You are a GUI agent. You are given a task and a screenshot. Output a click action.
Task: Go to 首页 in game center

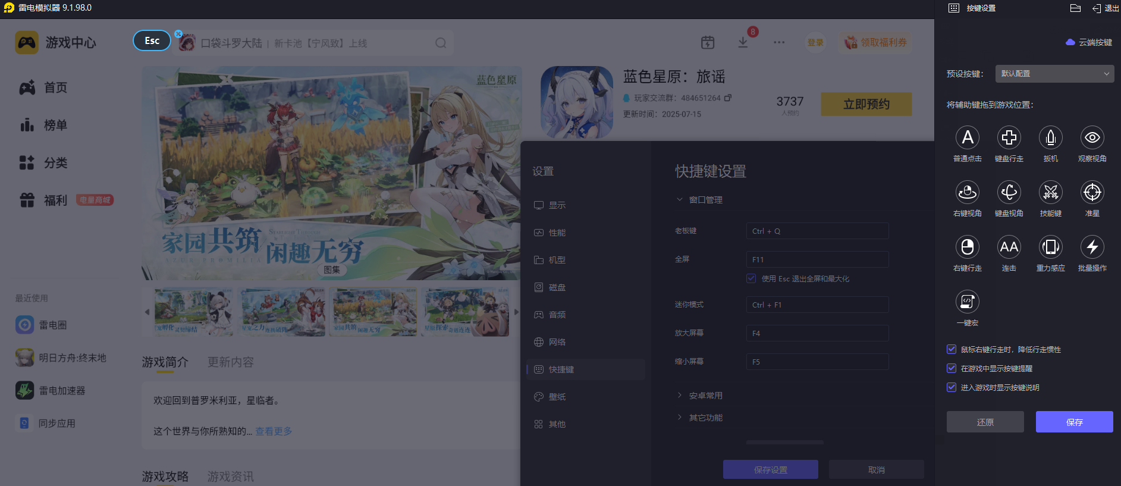[x=43, y=87]
